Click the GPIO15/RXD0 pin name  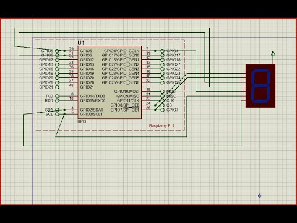click(x=93, y=101)
